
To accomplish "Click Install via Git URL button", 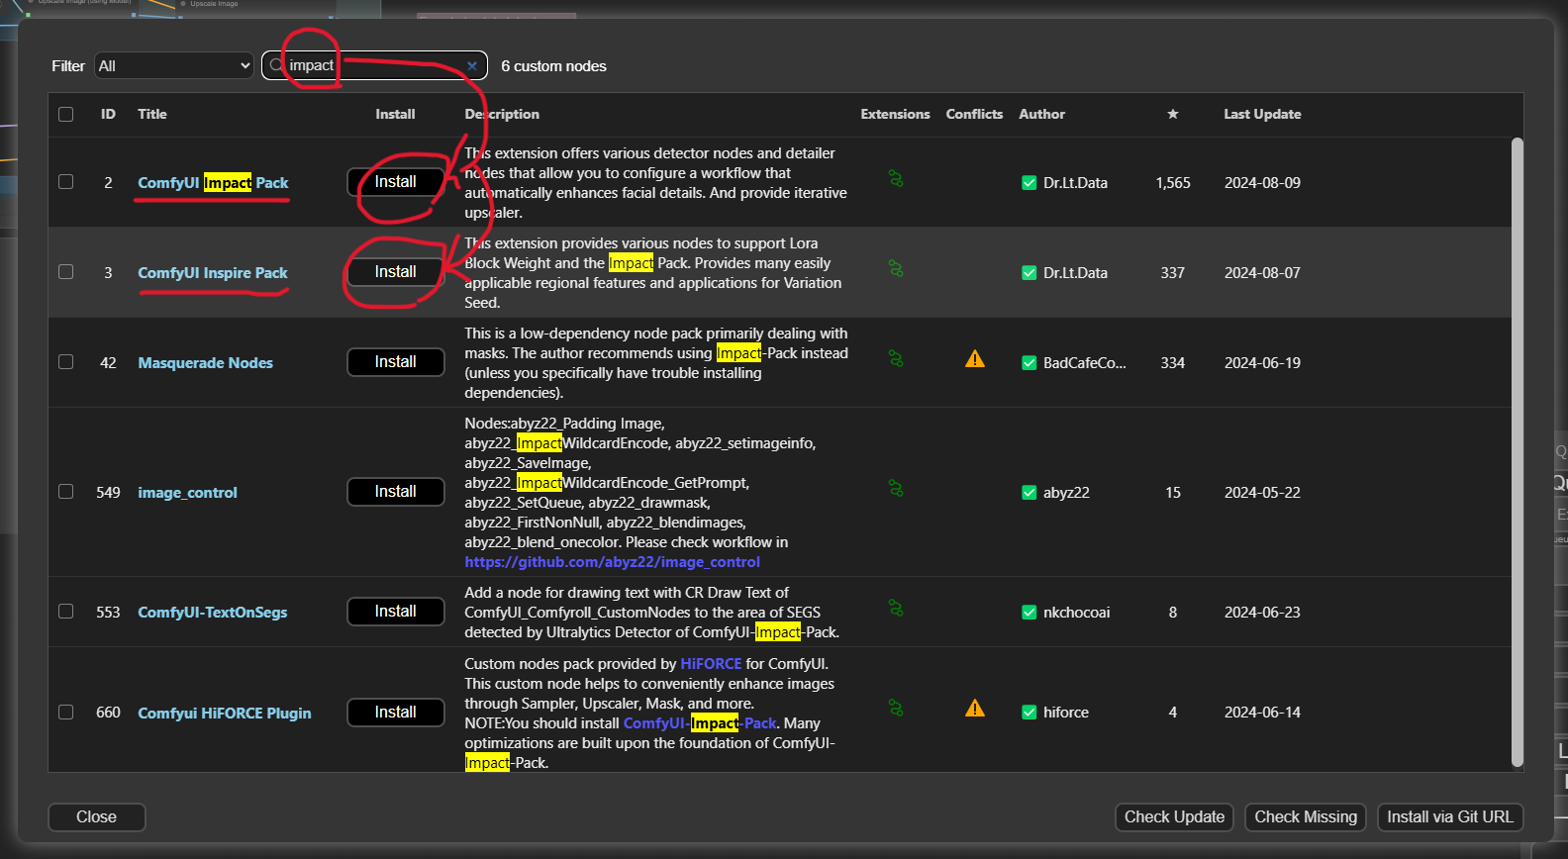I will tap(1450, 817).
